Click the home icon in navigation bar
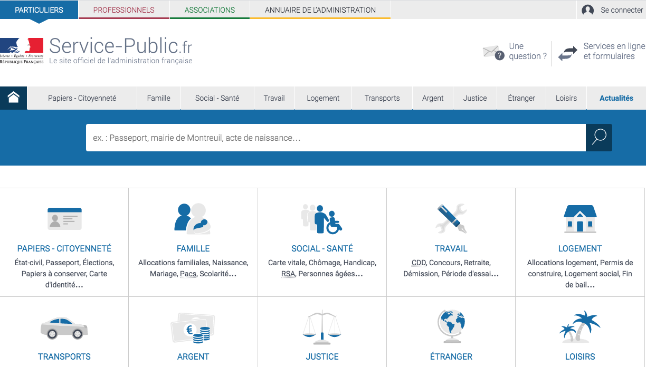 pyautogui.click(x=13, y=98)
